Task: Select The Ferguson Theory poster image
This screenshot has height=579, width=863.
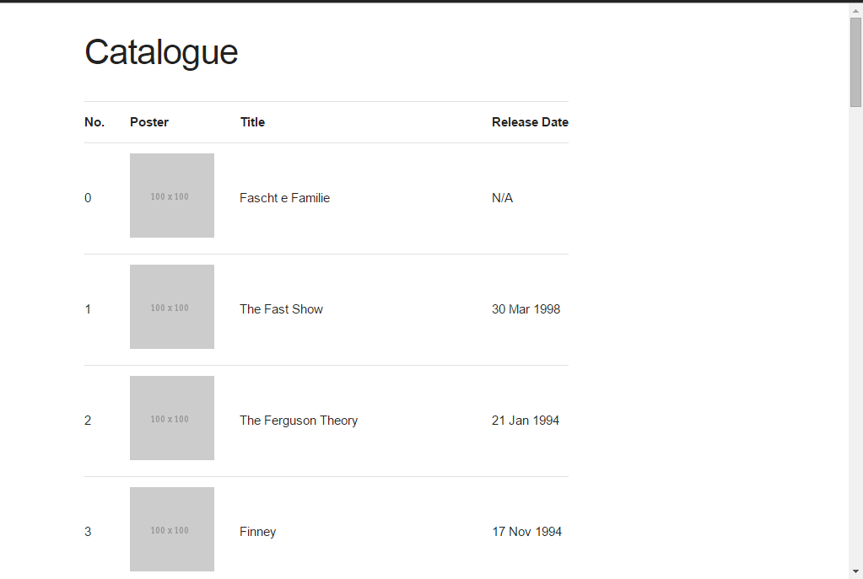Action: pyautogui.click(x=172, y=418)
